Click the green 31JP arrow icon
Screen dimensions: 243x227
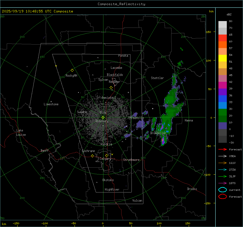pyautogui.click(x=222, y=176)
